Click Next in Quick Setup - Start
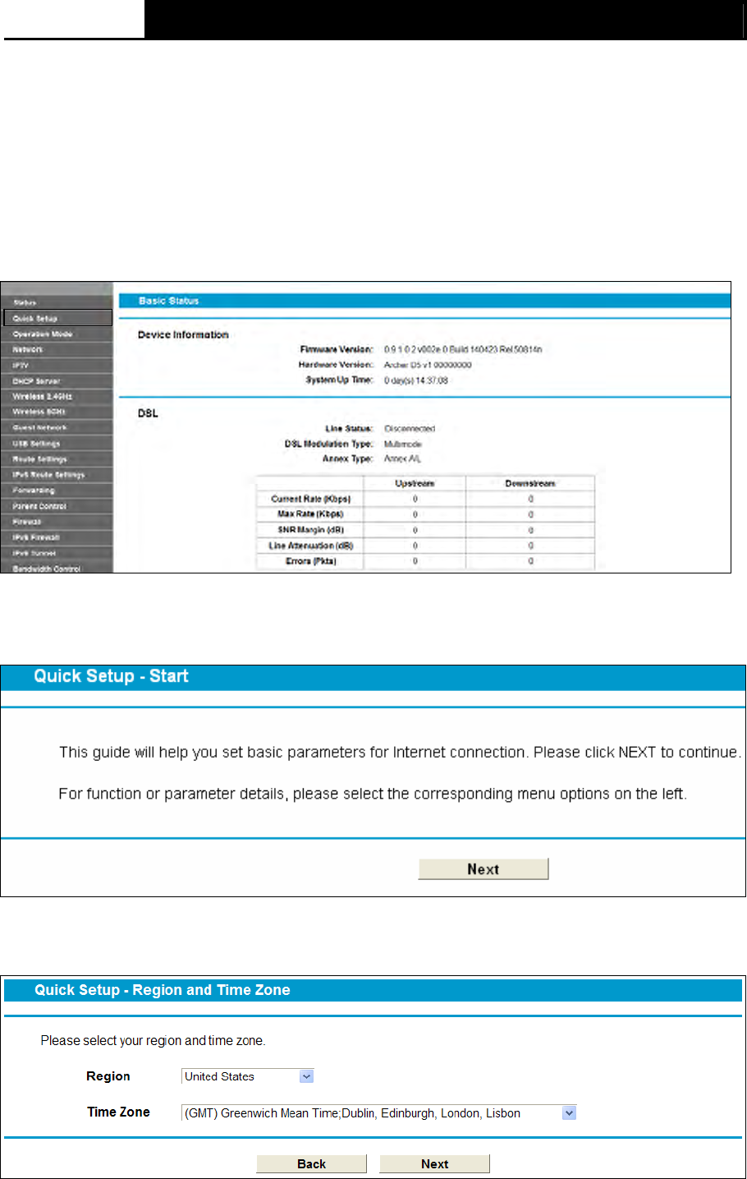 (483, 869)
